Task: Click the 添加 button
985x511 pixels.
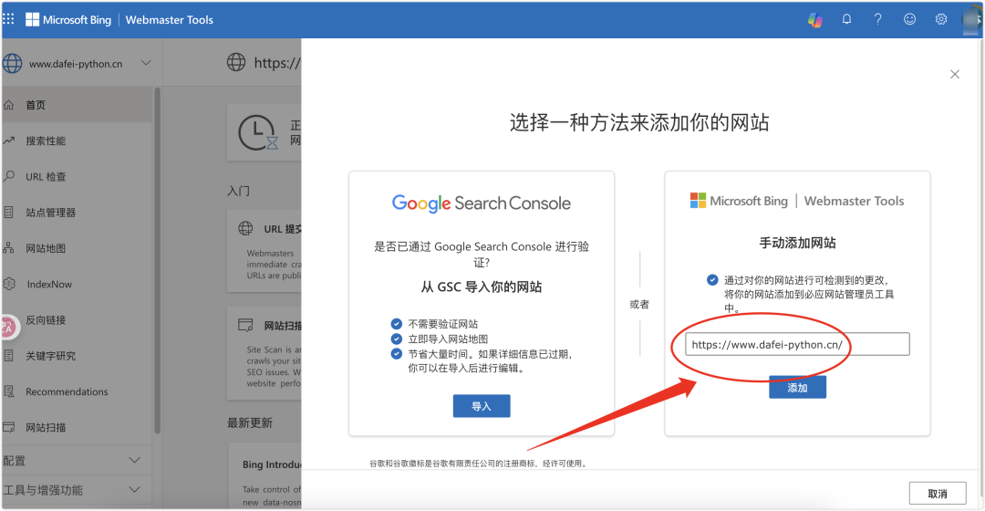Action: [x=797, y=387]
